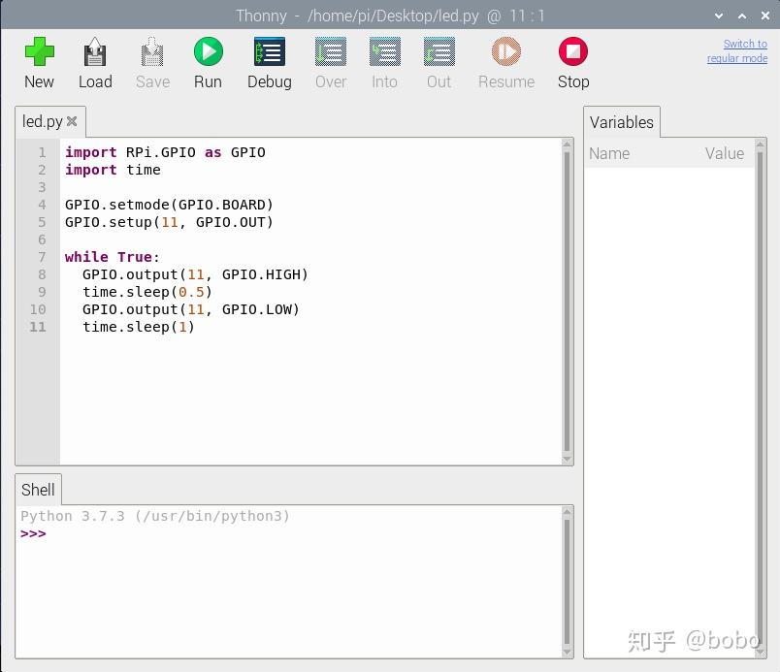Click the editor vertical scrollbar
Screen dimensions: 780x672
567,301
